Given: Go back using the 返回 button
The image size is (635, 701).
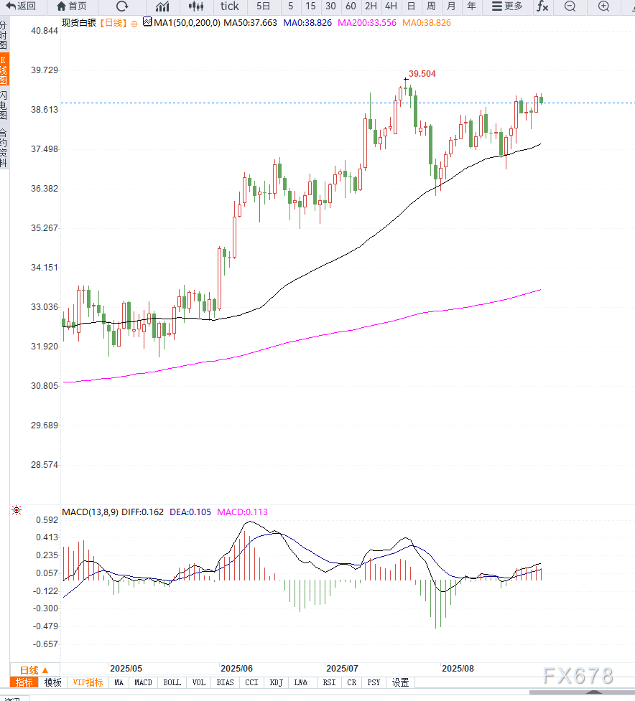Looking at the screenshot, I should pyautogui.click(x=21, y=6).
